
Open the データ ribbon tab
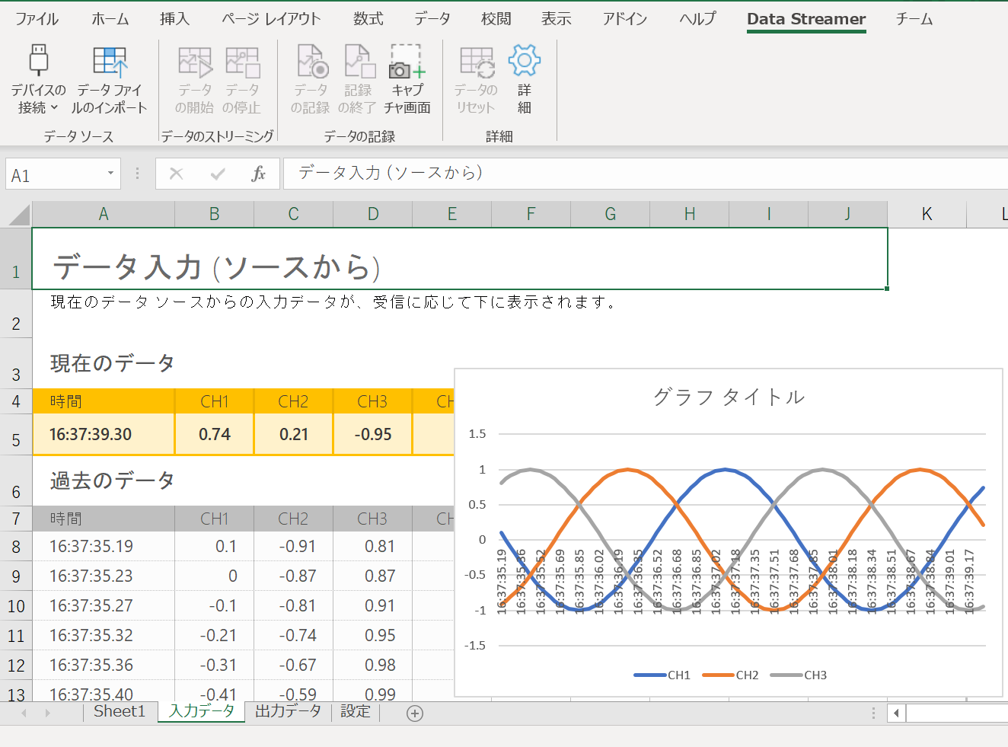pyautogui.click(x=432, y=19)
